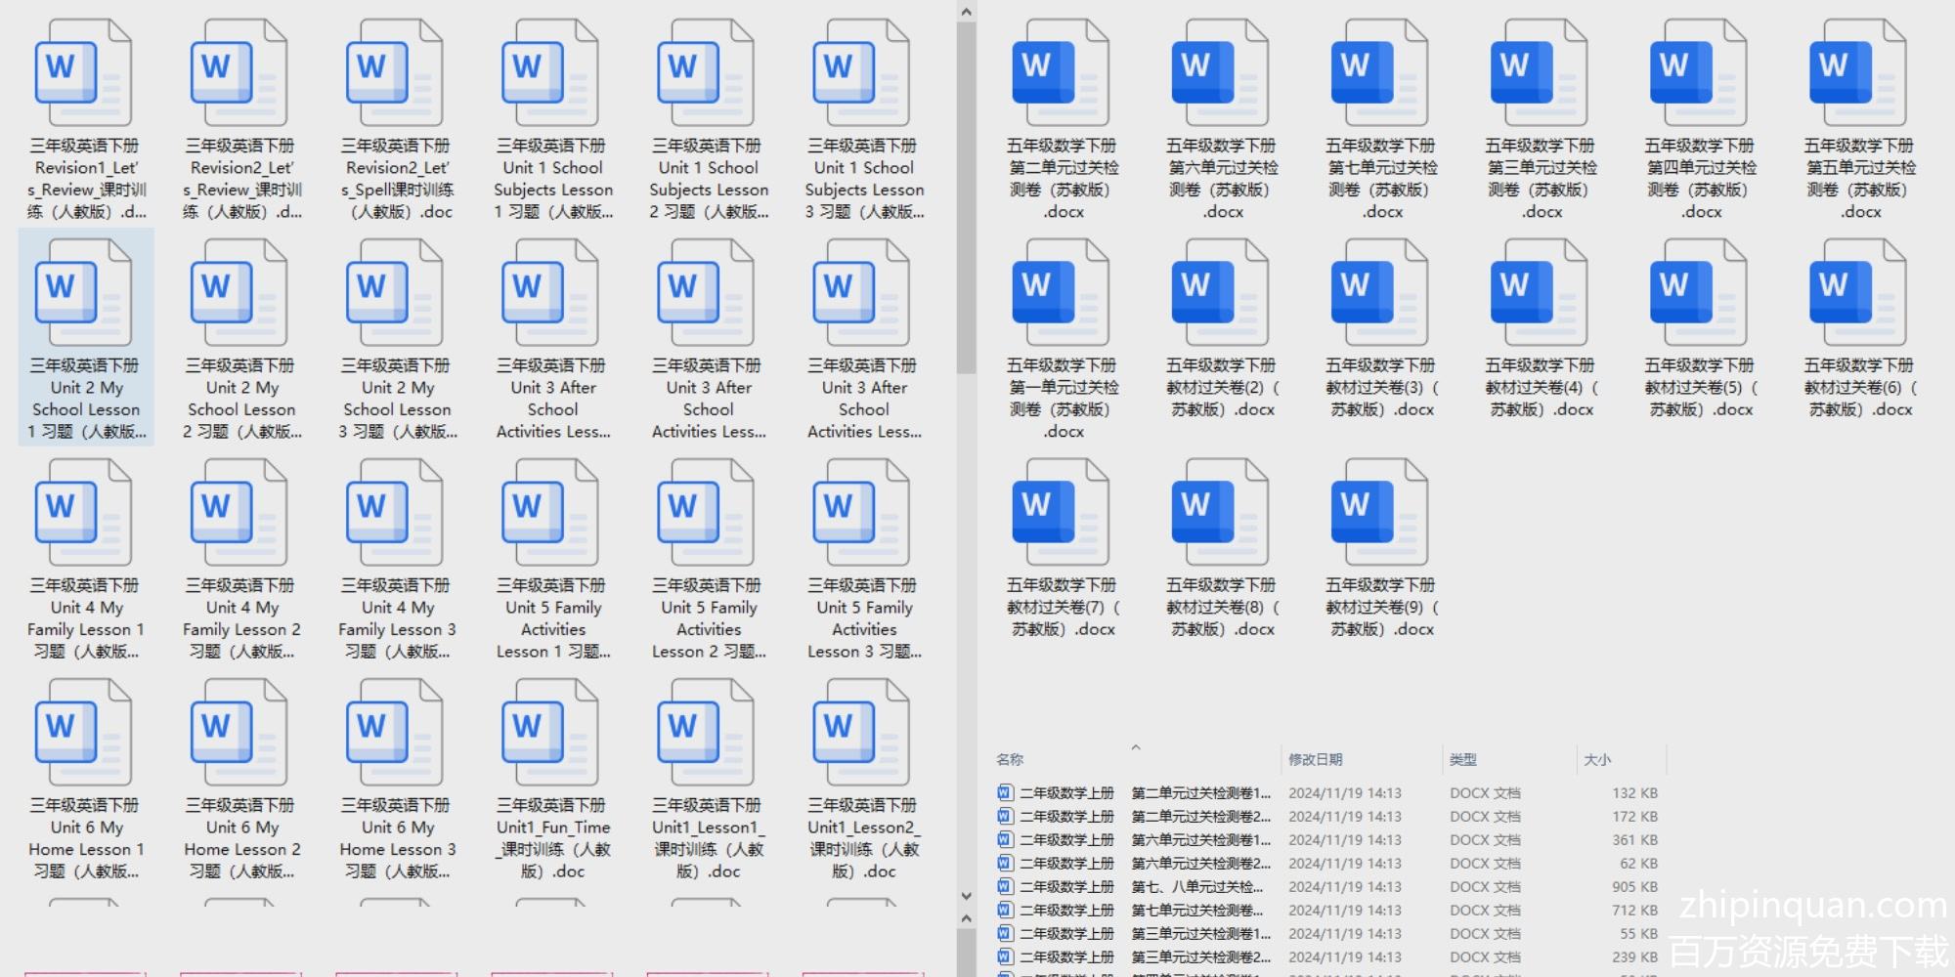The height and width of the screenshot is (977, 1955).
Task: Select the Revision1_Let's_Review Word file icon
Action: coord(83,73)
